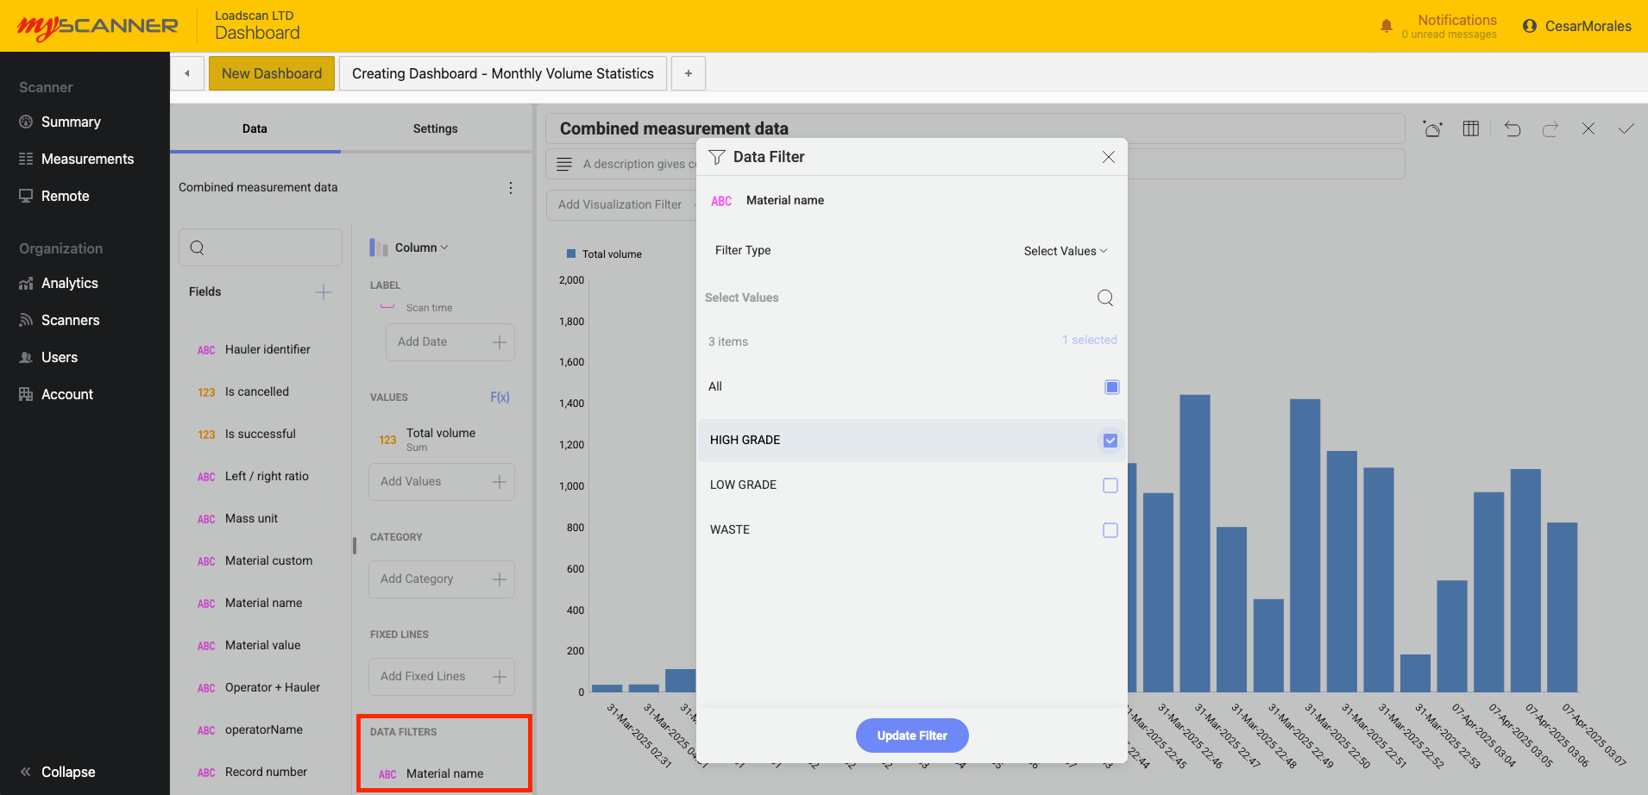Click the description lines icon
Viewport: 1648px width, 795px height.
(x=564, y=164)
